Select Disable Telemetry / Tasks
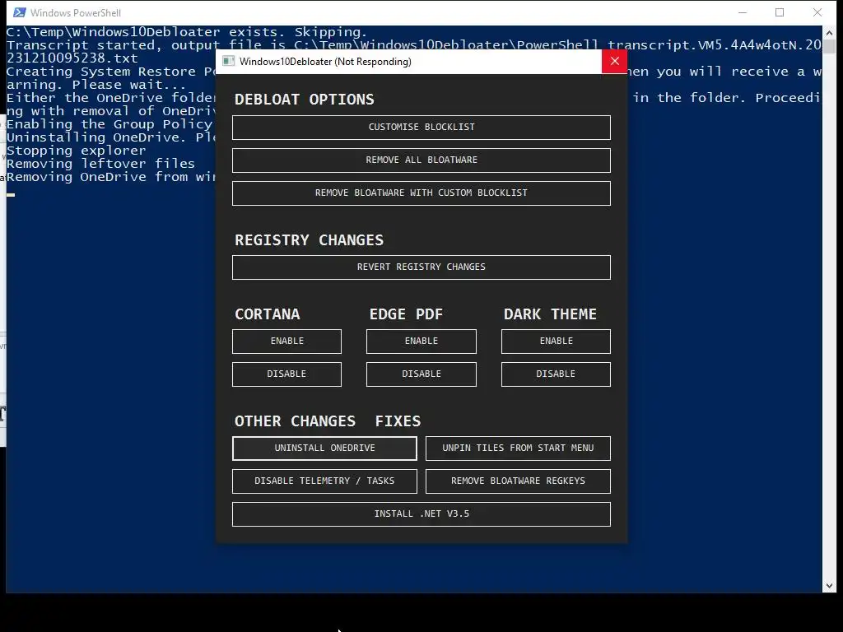 tap(324, 481)
